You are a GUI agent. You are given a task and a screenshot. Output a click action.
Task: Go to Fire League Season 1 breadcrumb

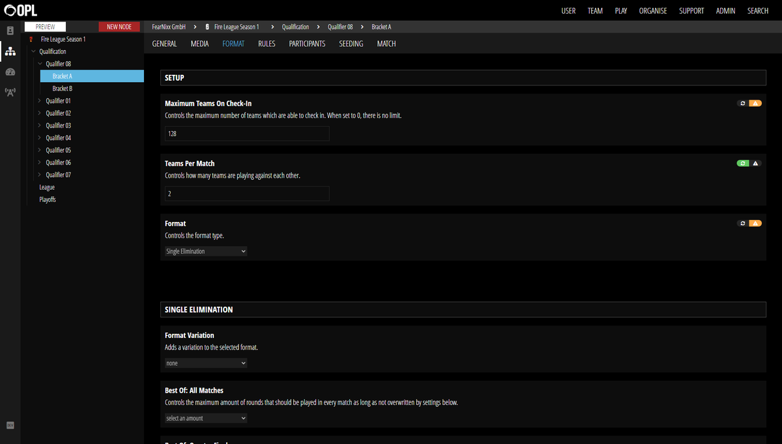237,27
